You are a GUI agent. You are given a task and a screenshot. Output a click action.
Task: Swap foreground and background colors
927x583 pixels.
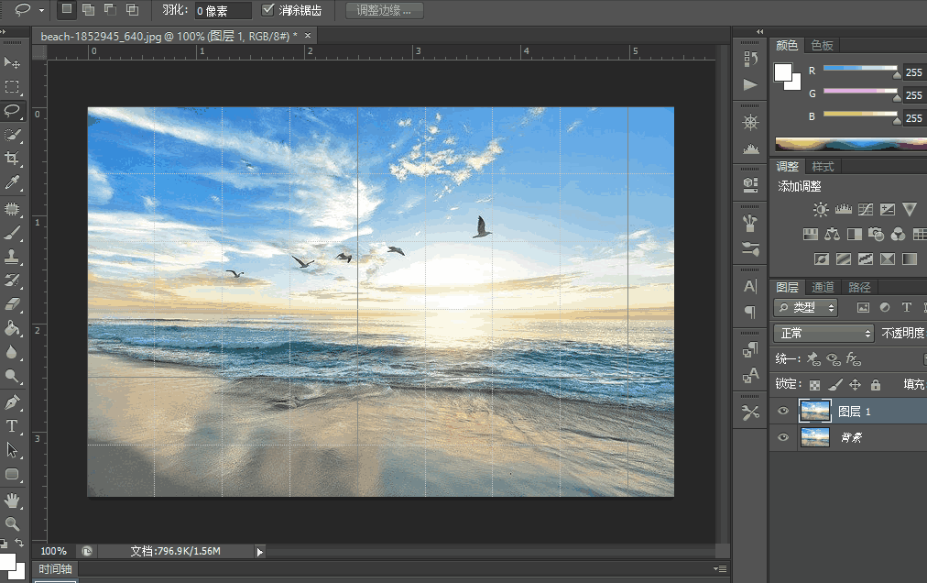click(x=19, y=542)
